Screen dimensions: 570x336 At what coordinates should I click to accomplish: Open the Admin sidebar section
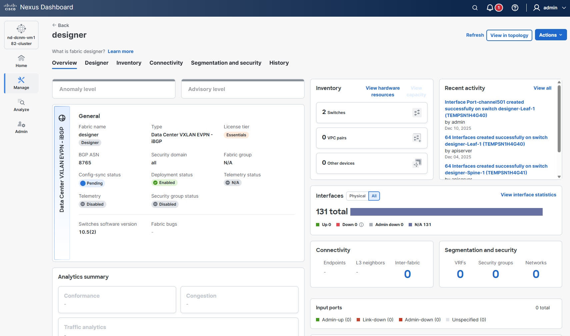pyautogui.click(x=21, y=127)
